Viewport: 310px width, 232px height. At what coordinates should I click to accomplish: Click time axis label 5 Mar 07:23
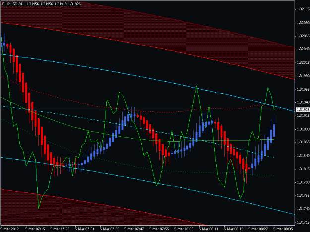(60, 229)
